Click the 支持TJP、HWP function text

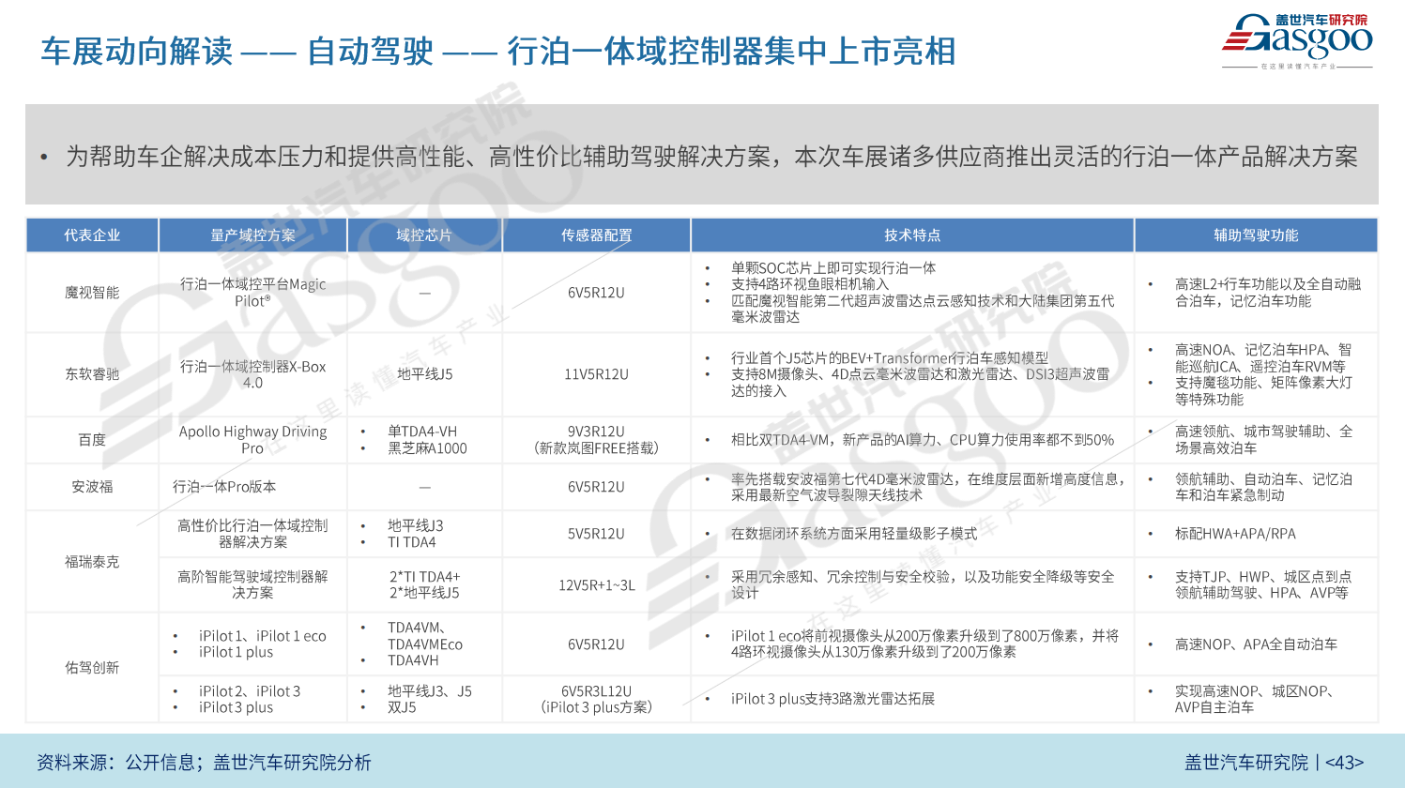pos(1263,584)
